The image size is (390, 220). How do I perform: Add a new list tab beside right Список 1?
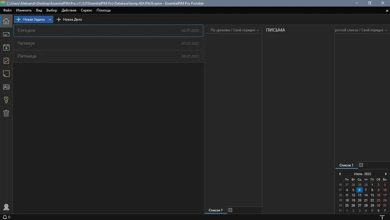click(361, 165)
